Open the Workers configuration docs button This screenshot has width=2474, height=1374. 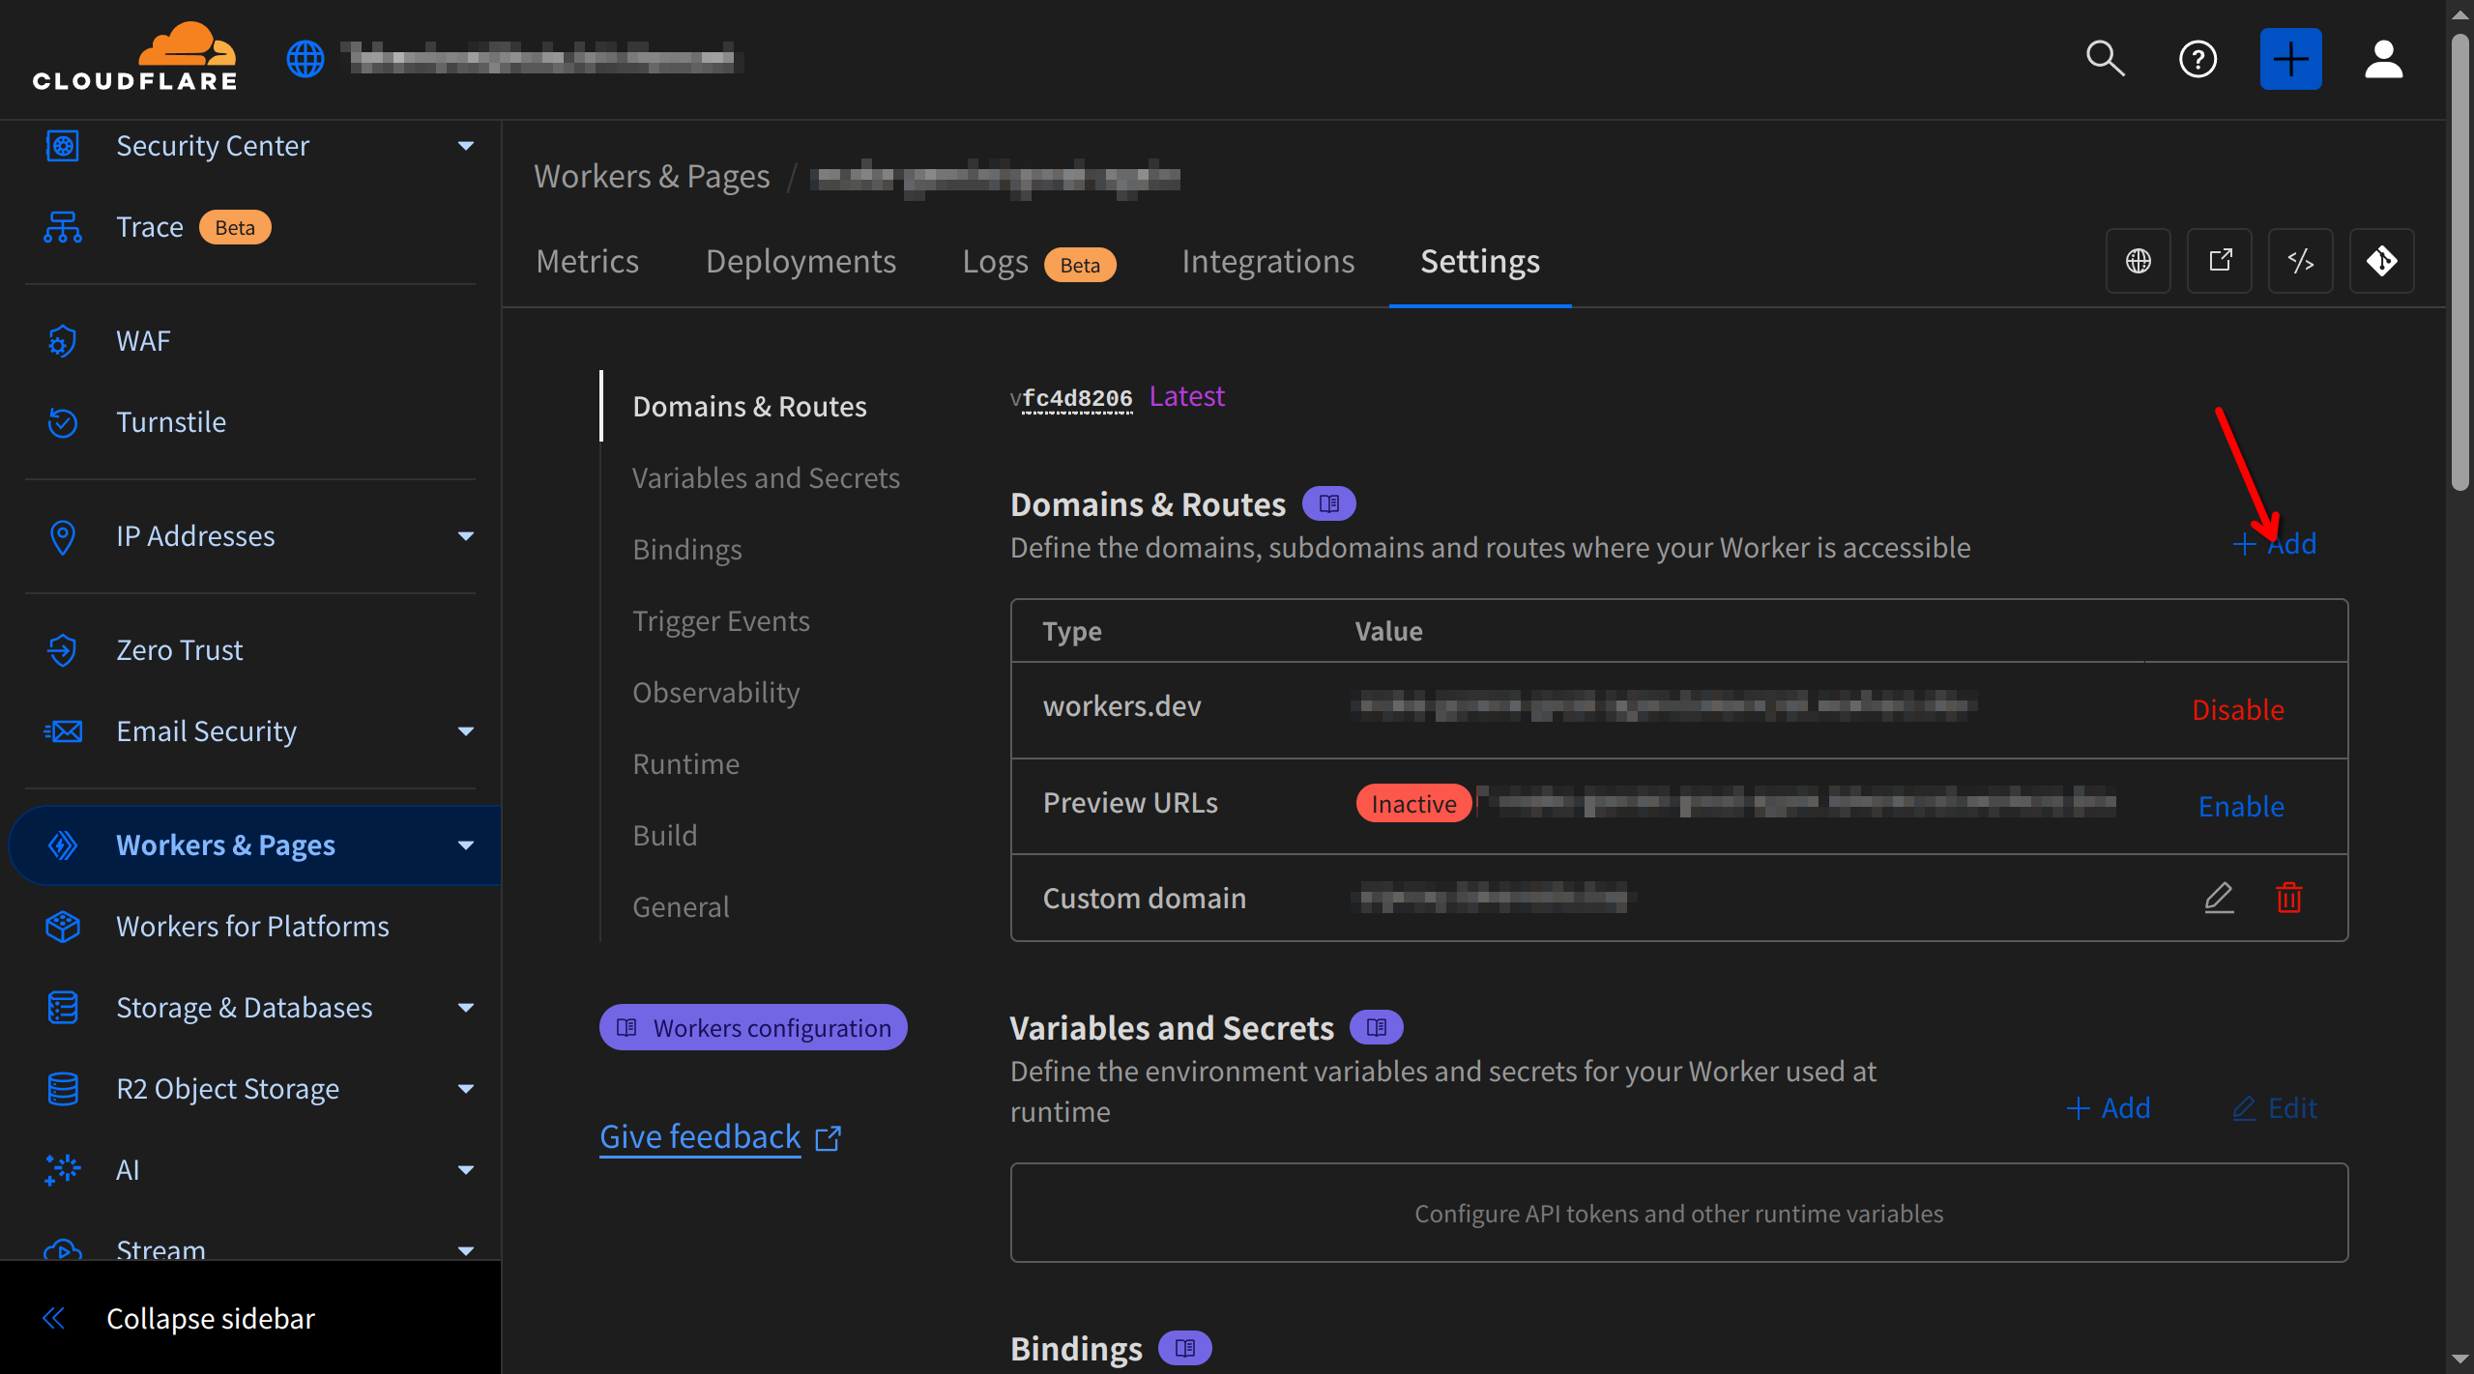(x=753, y=1027)
